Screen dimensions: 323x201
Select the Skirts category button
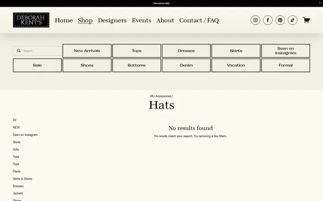pyautogui.click(x=236, y=50)
